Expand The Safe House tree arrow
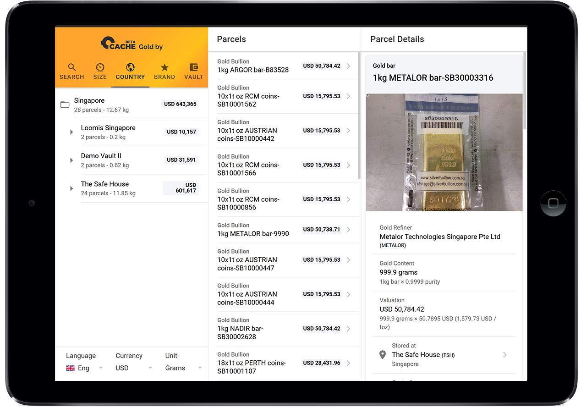581x408 pixels. coord(71,188)
